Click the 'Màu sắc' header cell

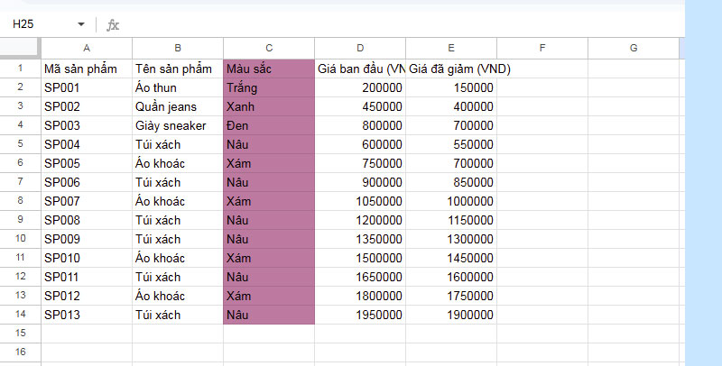click(269, 69)
